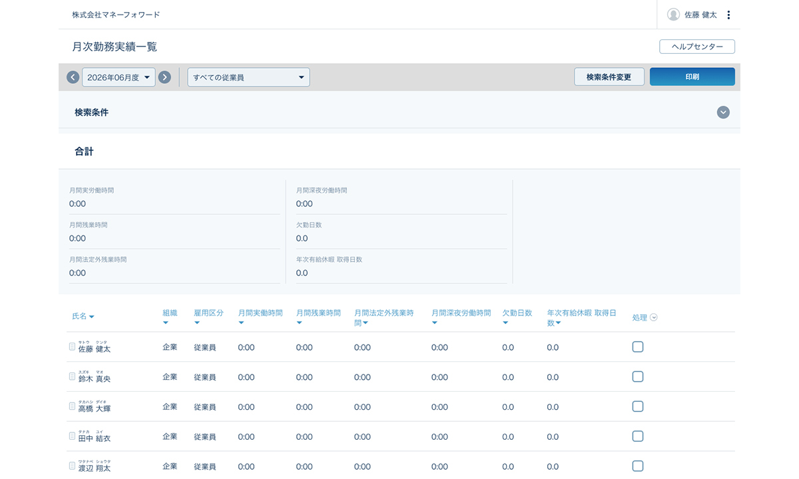
Task: Click the 検索条件変更 button
Action: pos(609,77)
